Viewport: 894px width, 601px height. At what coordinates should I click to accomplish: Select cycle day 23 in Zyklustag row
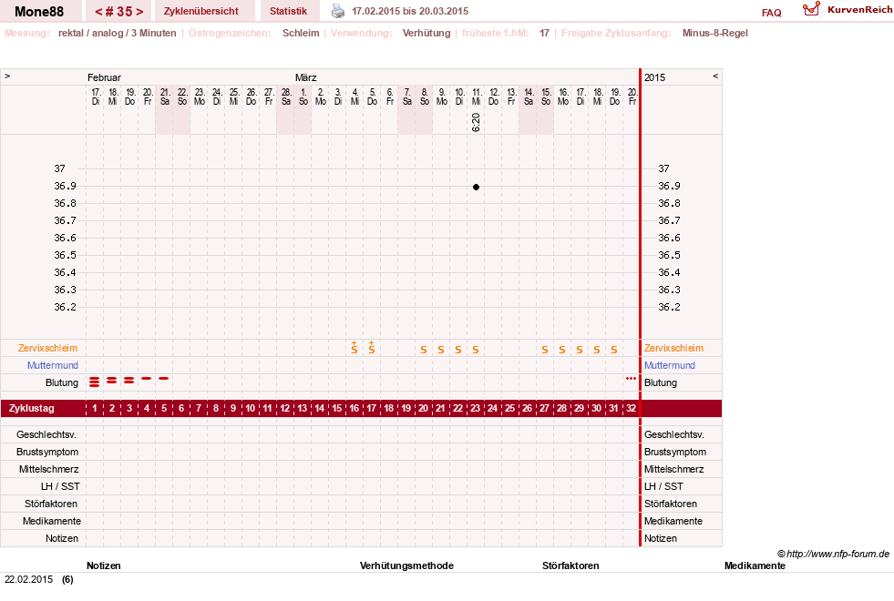tap(476, 409)
